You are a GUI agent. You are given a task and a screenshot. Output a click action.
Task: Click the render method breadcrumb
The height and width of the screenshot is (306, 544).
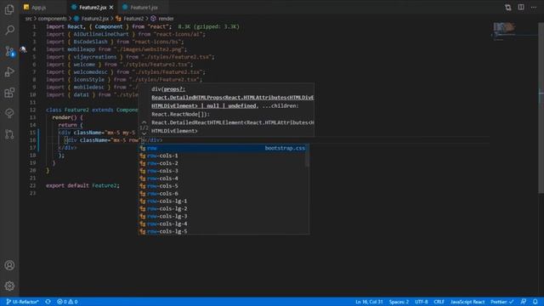coord(162,19)
